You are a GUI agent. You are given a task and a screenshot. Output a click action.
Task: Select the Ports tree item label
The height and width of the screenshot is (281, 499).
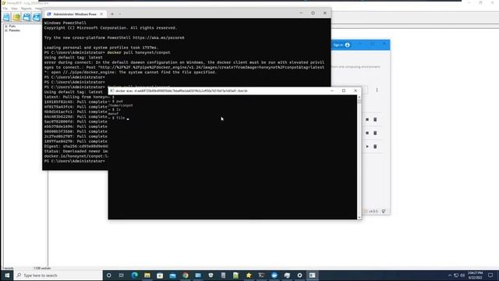point(12,26)
